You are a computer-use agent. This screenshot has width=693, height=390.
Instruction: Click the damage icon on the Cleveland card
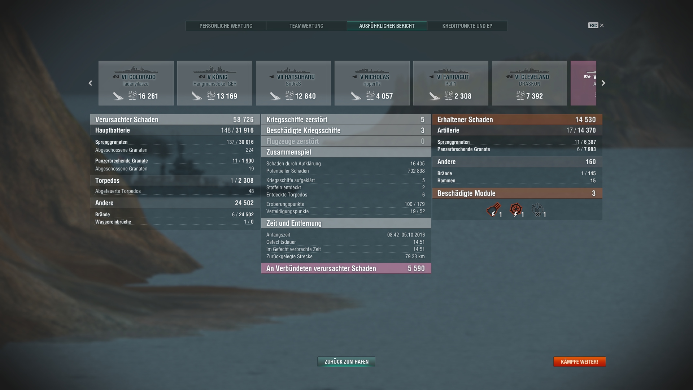pyautogui.click(x=520, y=95)
